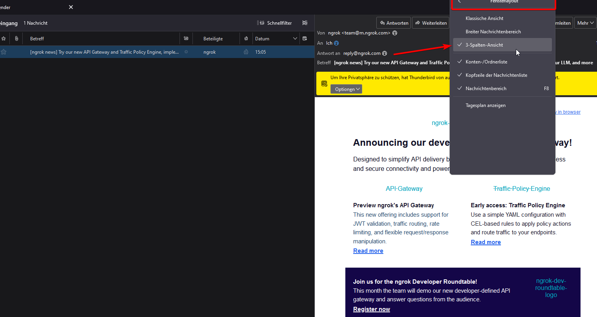Click the Antworten reply button

tap(394, 23)
